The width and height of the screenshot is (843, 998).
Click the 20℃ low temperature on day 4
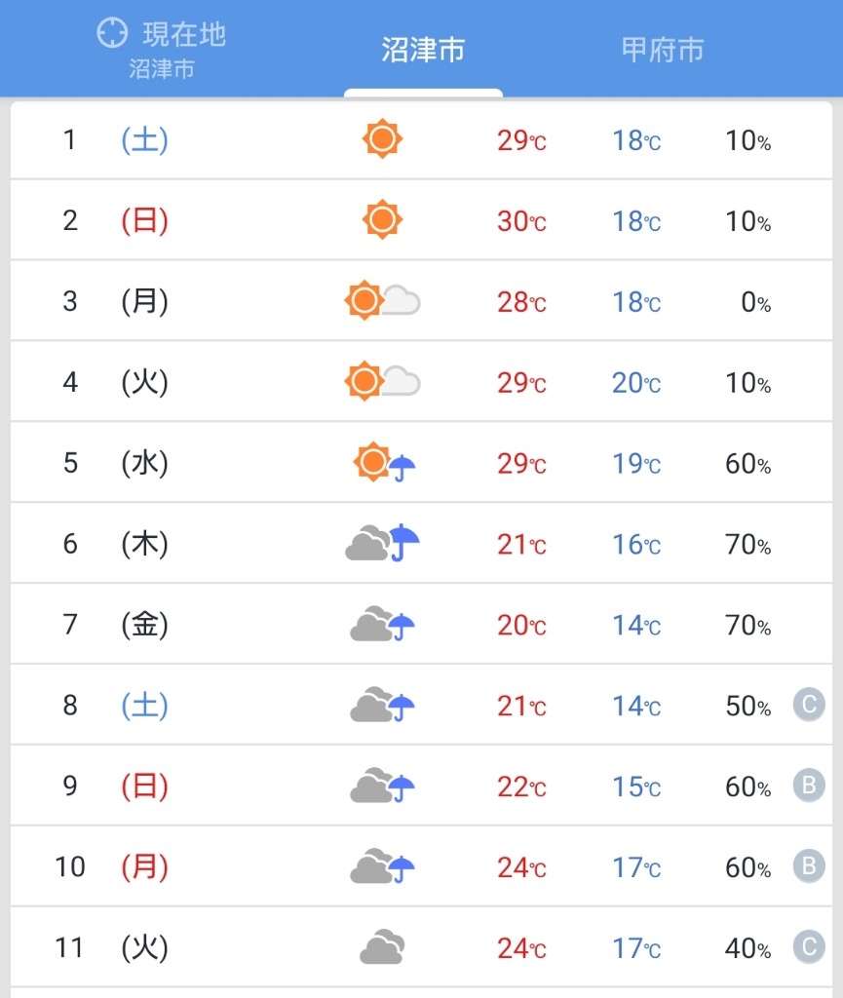coord(636,383)
